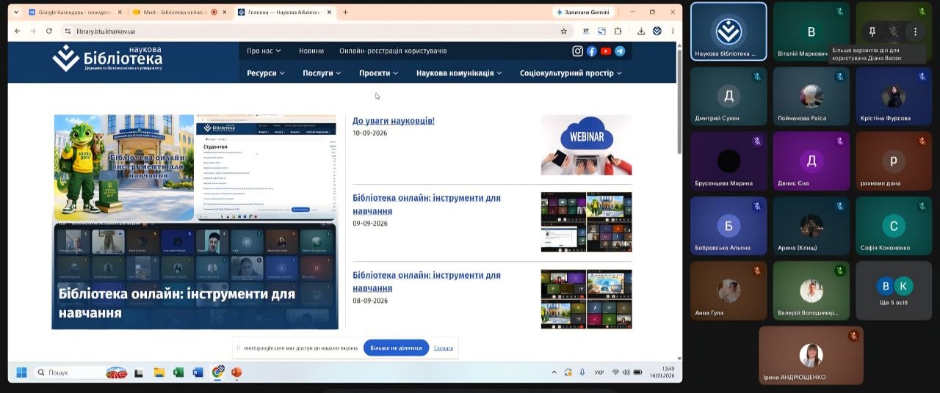The height and width of the screenshot is (393, 940).
Task: Open the 'До уваги науковців!' link
Action: (394, 120)
